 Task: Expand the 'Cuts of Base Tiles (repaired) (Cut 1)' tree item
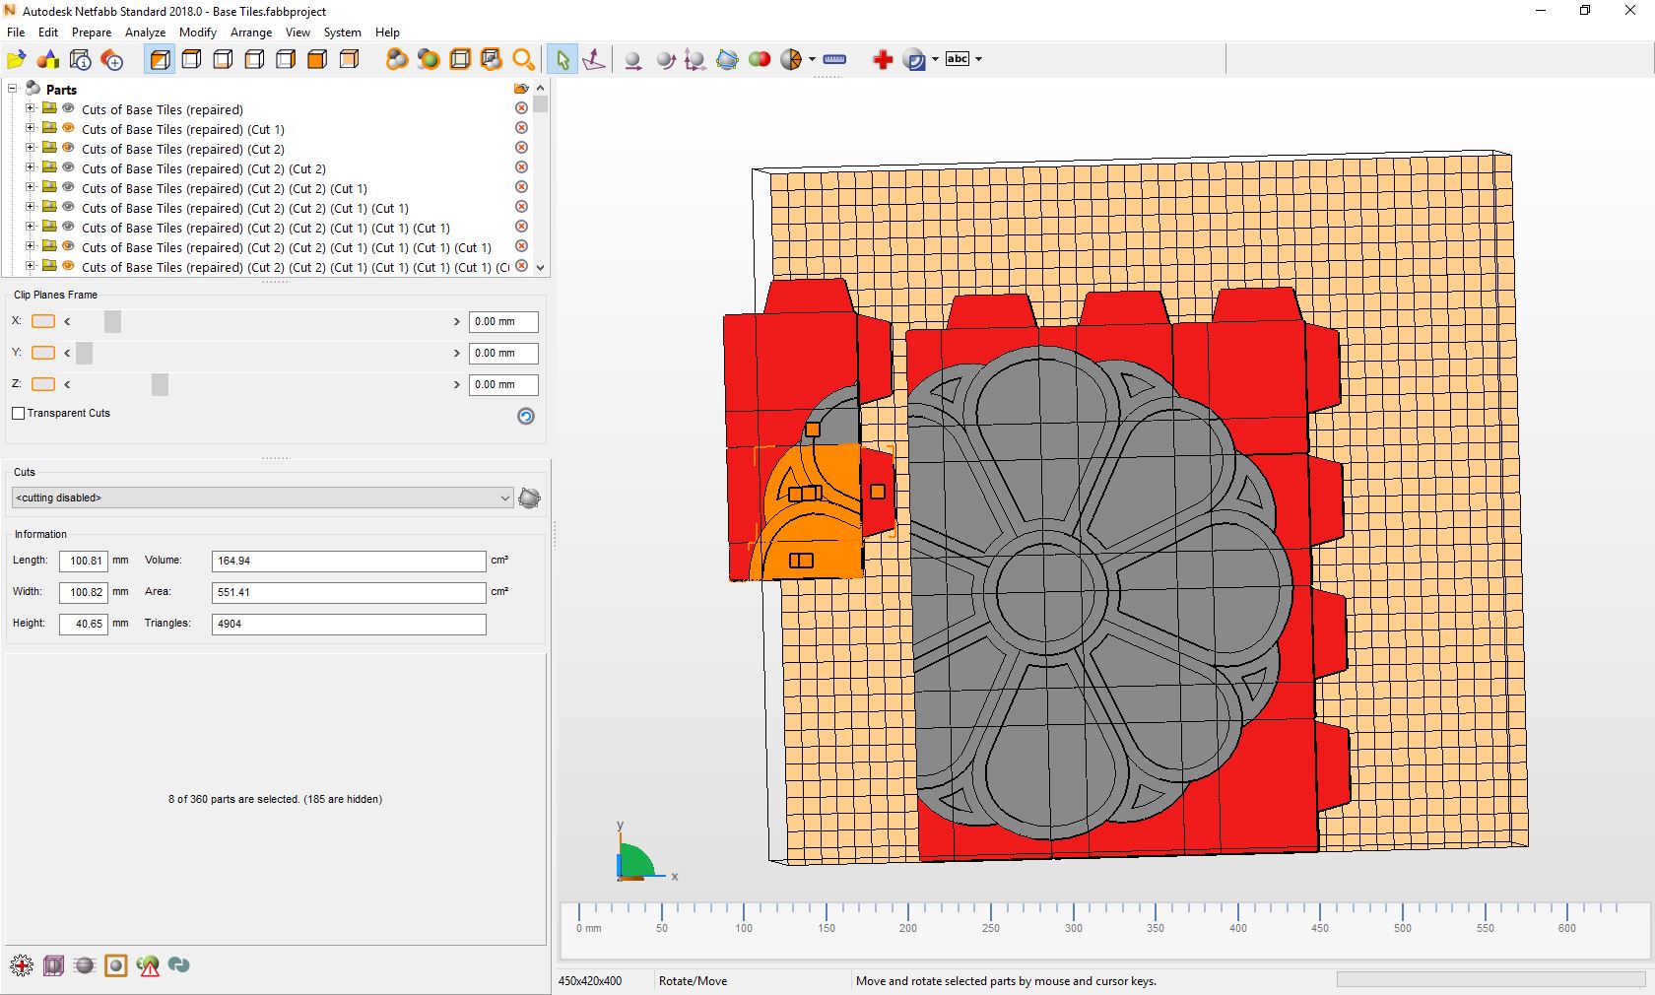[x=30, y=129]
